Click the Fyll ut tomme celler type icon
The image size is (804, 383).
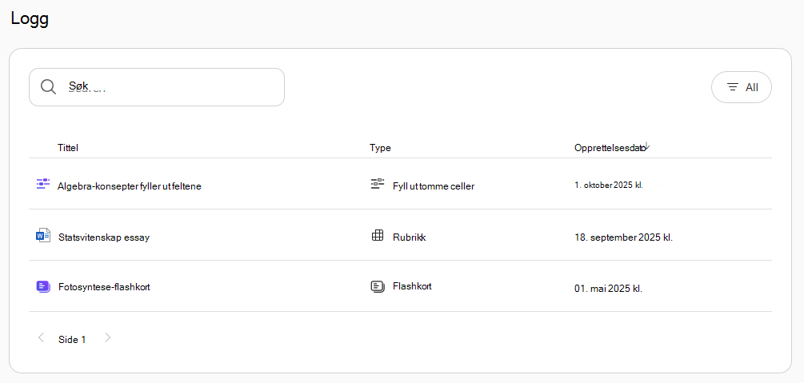[378, 184]
